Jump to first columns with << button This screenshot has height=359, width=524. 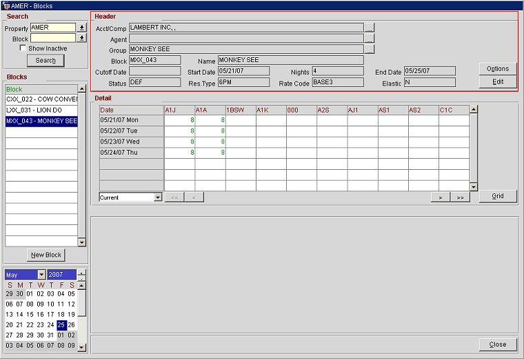[x=174, y=197]
